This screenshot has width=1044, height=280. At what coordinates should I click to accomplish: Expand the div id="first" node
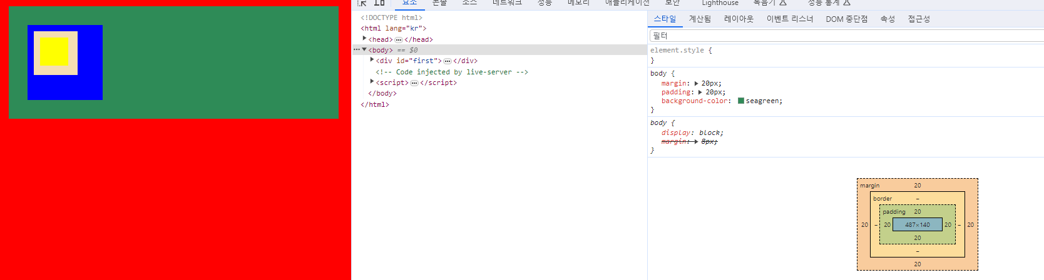372,60
